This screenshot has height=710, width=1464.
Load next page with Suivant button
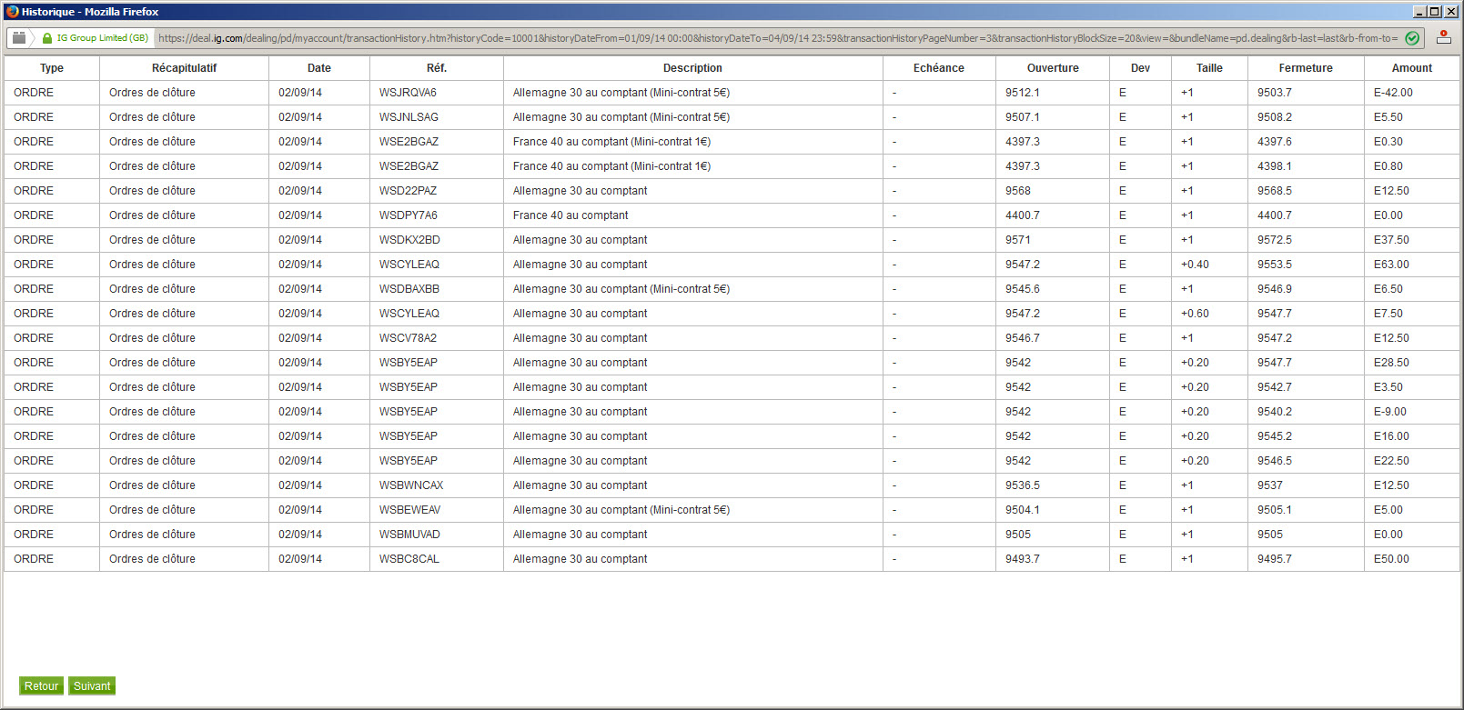(92, 686)
